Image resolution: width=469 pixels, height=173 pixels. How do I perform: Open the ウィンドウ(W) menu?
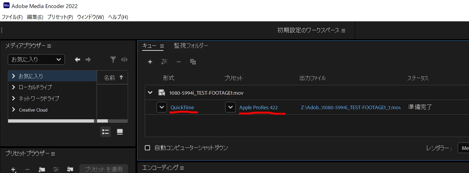tap(91, 17)
